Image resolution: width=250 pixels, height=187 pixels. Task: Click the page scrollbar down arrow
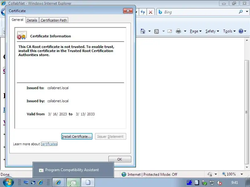click(x=247, y=167)
